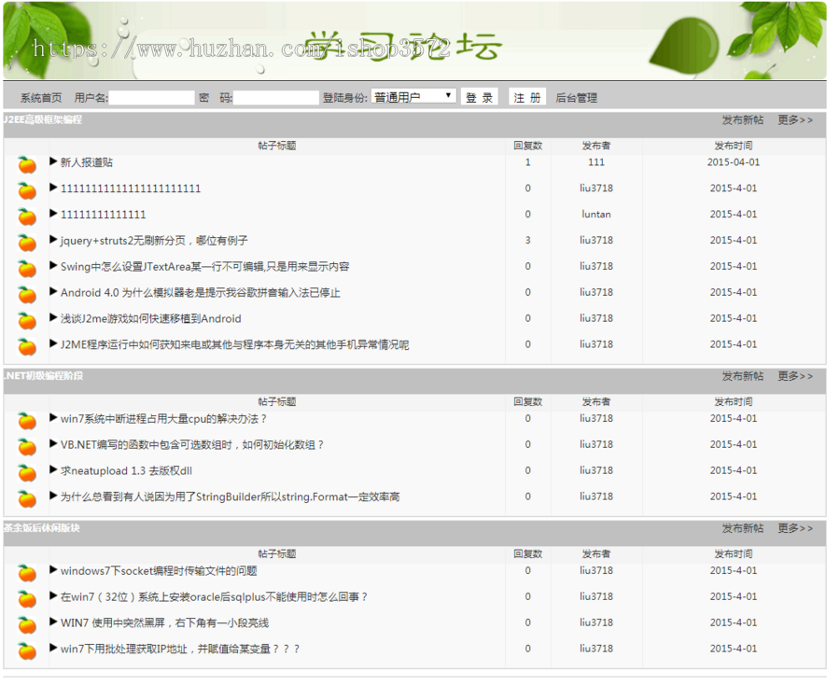Click the orange icon beside 11111111111111 post

[27, 217]
